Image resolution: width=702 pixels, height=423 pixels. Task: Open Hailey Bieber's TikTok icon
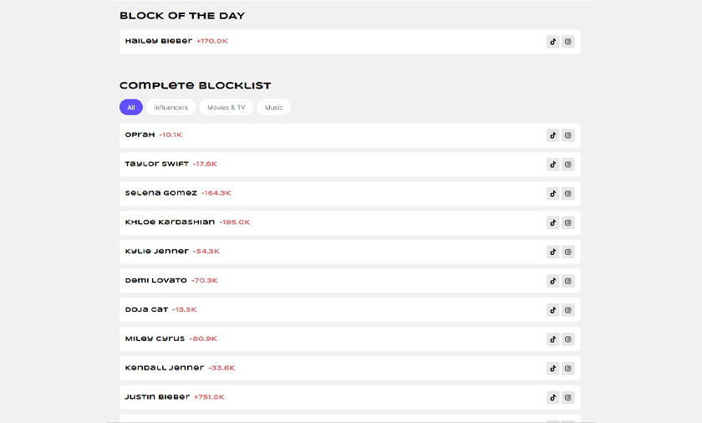[552, 42]
